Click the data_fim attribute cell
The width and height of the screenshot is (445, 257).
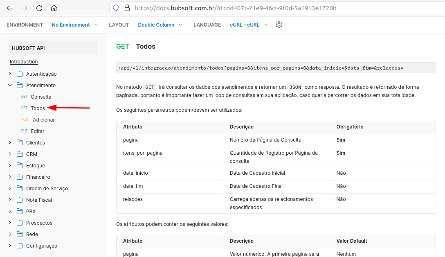[170, 187]
